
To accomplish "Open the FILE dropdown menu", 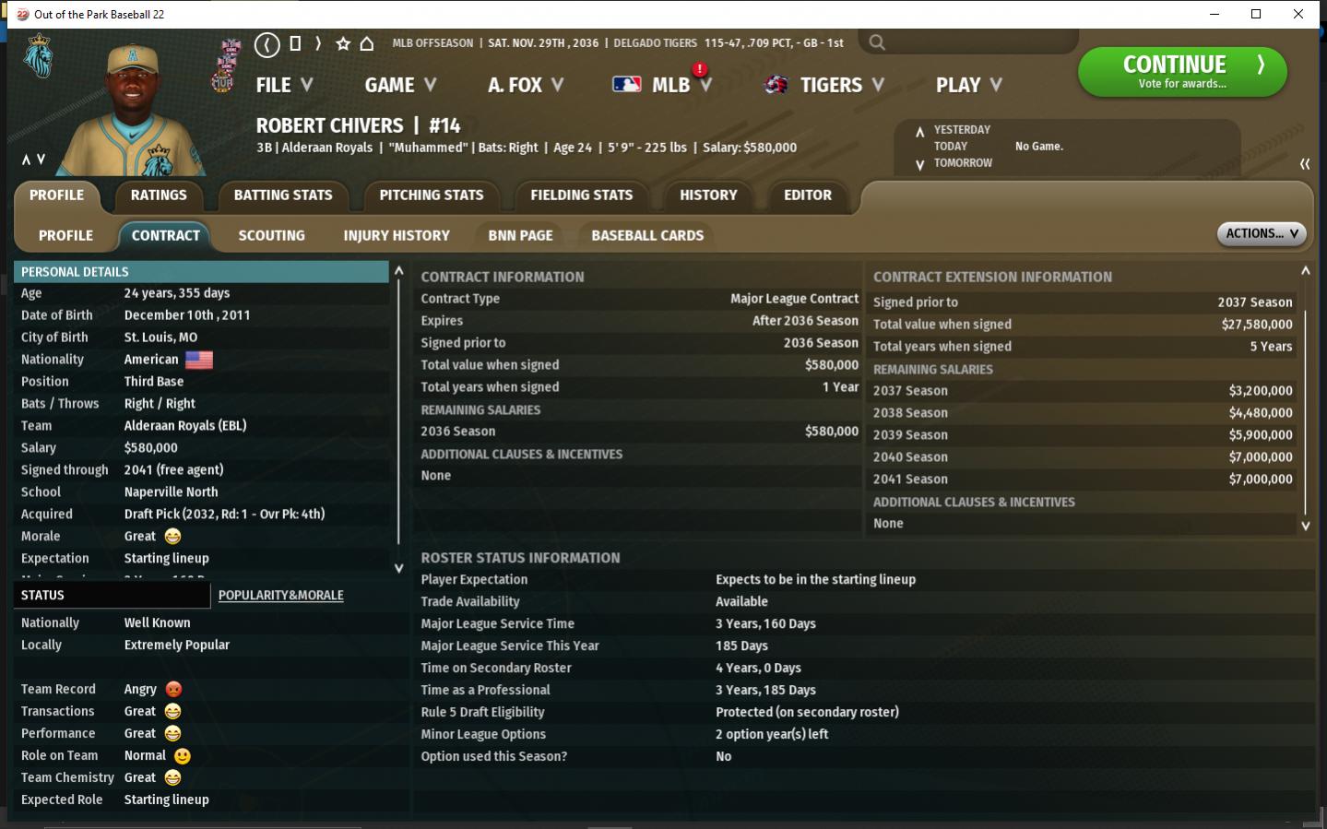I will tap(284, 85).
